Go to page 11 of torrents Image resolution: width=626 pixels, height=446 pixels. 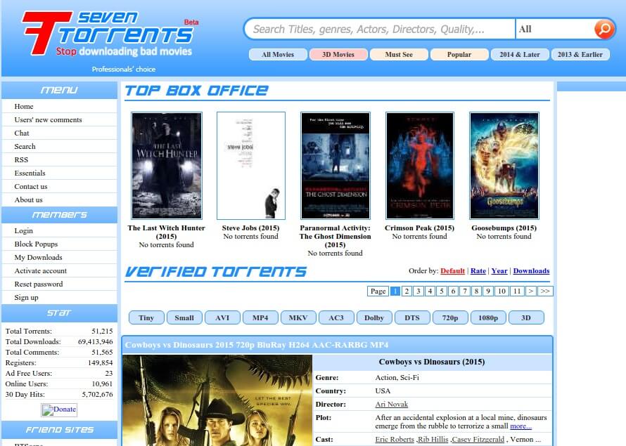coord(517,291)
